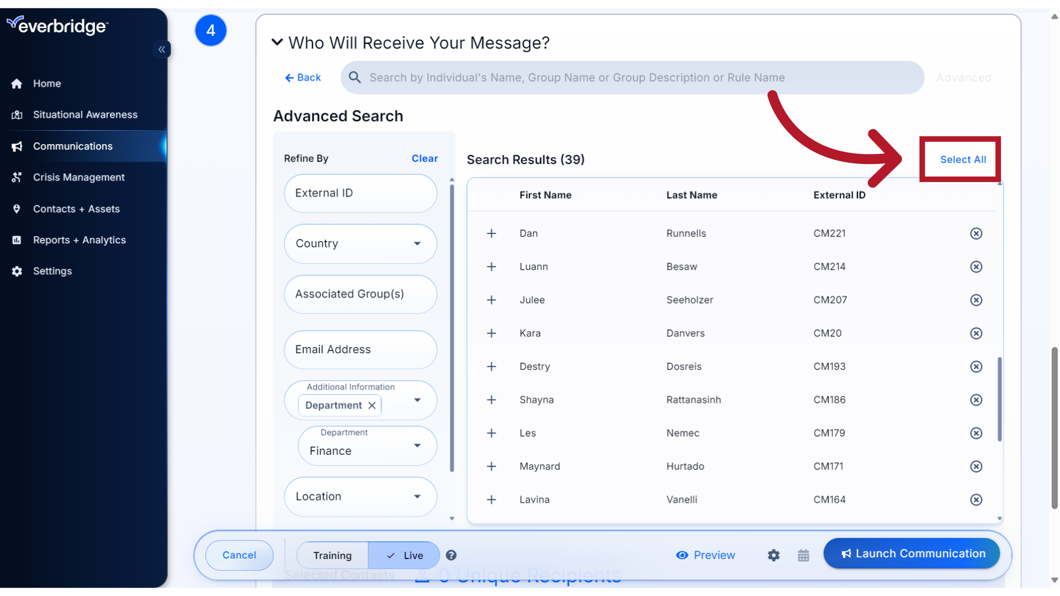The width and height of the screenshot is (1060, 596).
Task: Toggle Training mode switch
Action: pyautogui.click(x=332, y=555)
